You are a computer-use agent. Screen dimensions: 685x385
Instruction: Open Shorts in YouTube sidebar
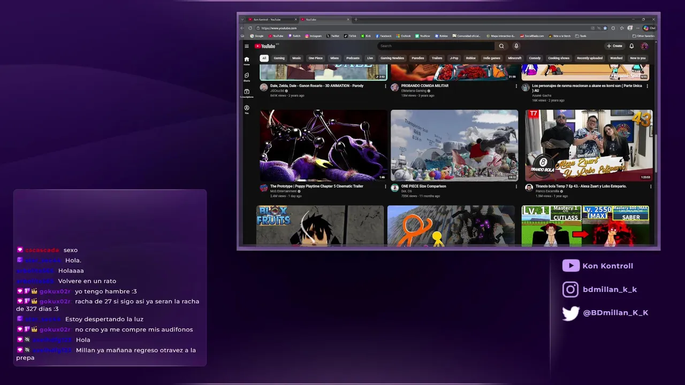pos(247,77)
